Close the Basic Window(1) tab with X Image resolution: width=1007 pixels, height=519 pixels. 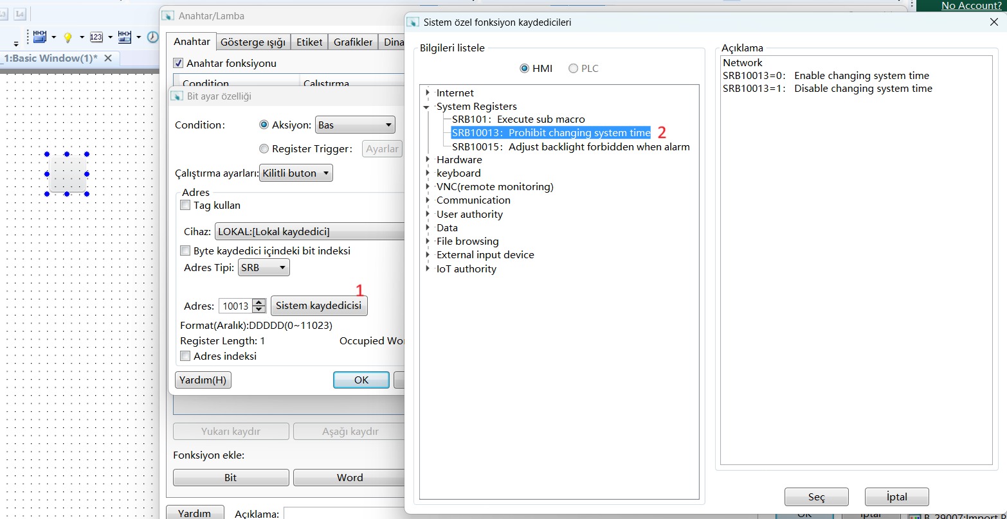(x=108, y=58)
